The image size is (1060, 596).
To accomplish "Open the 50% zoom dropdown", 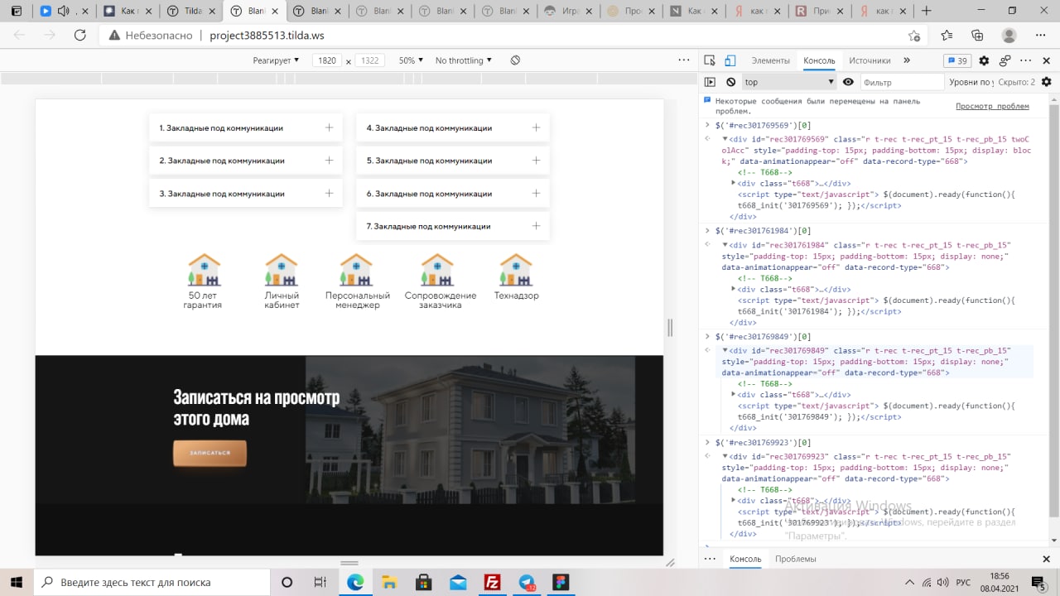I will (411, 60).
